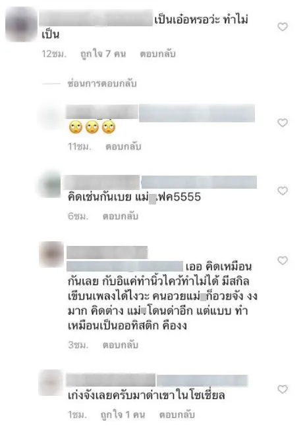
Task: Reply to the top 12ชม. comment
Action: (157, 54)
